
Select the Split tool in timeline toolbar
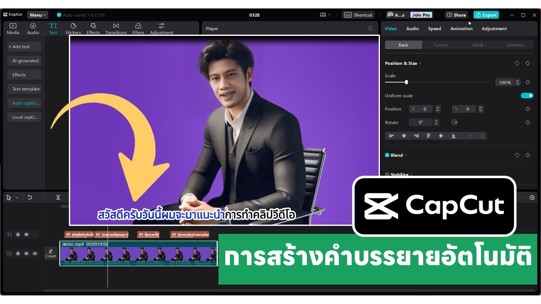[58, 197]
